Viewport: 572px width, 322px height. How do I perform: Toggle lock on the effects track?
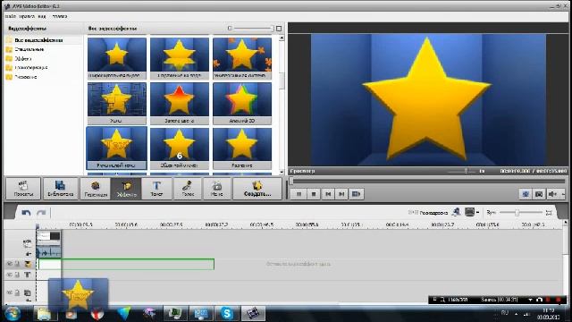[17, 264]
